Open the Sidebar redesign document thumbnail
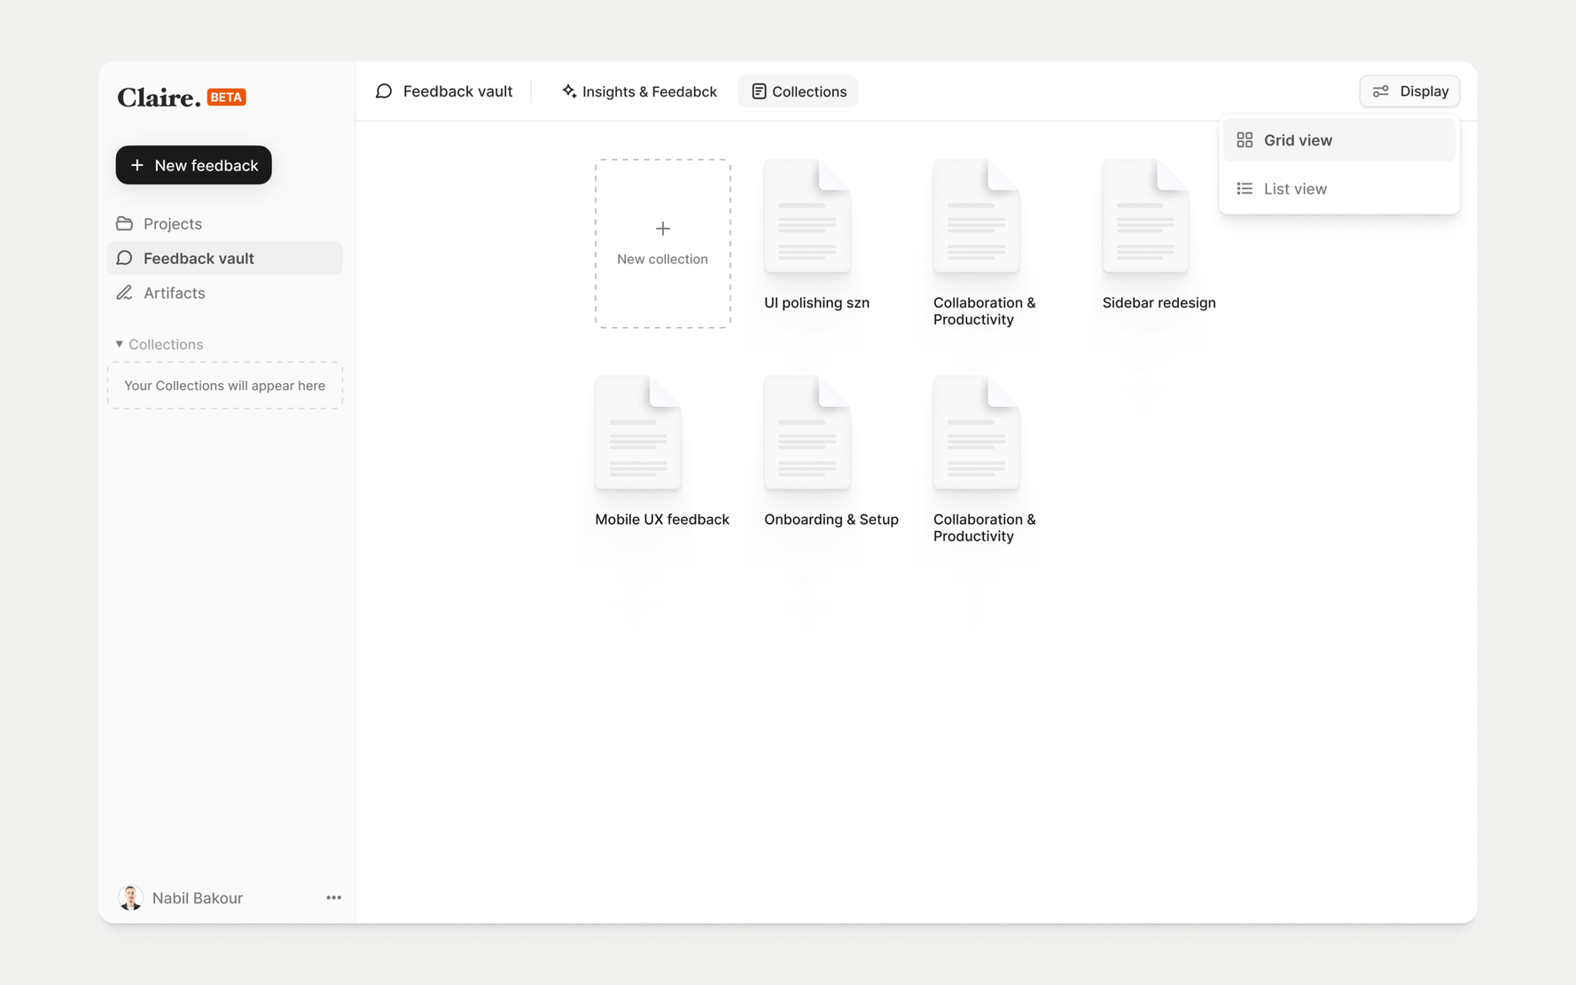This screenshot has width=1576, height=985. [1145, 216]
